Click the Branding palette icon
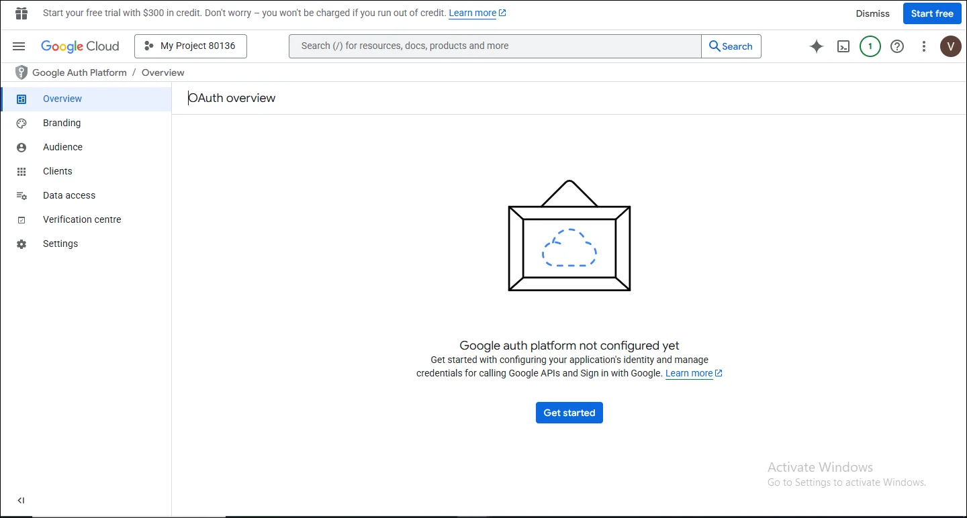 pos(21,123)
